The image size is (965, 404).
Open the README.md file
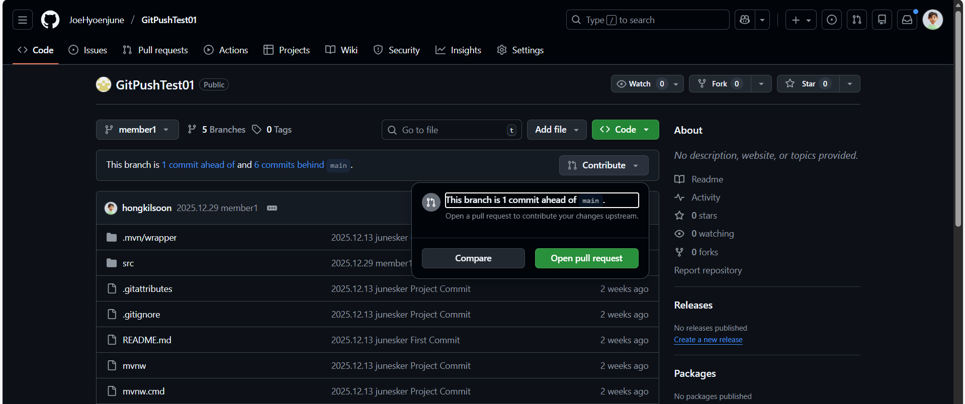[x=147, y=340]
